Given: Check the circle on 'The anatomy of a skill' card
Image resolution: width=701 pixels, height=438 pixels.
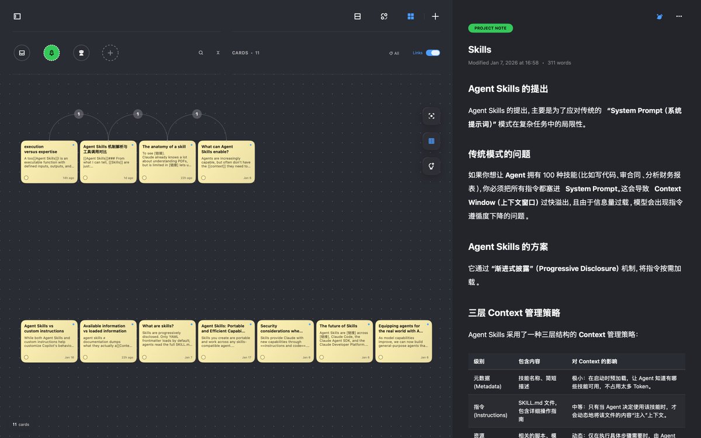Looking at the screenshot, I should [x=144, y=178].
